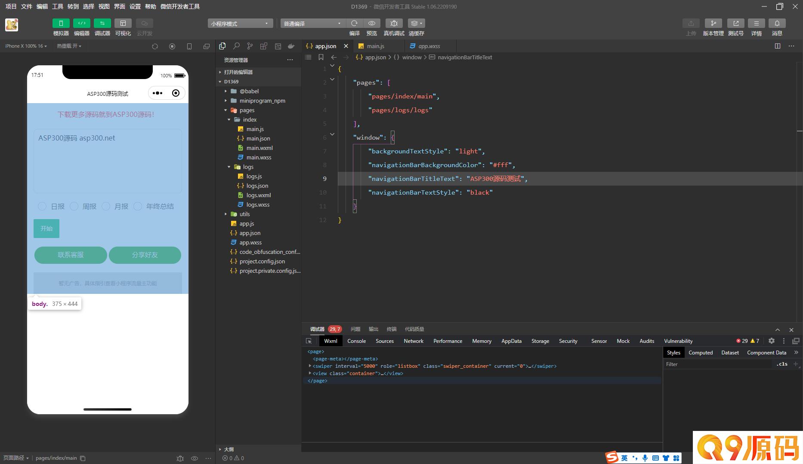Image resolution: width=803 pixels, height=464 pixels.
Task: Open the 设置 menu
Action: 135,6
